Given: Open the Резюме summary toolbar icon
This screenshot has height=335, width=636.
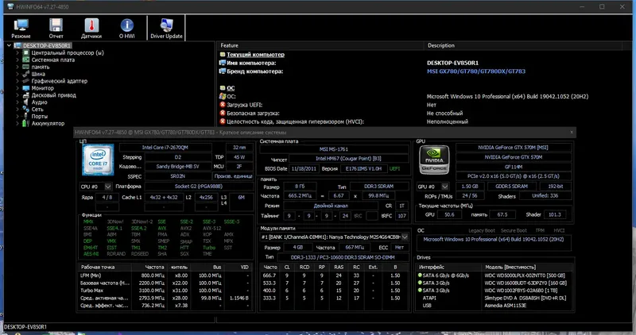Looking at the screenshot, I should [21, 28].
